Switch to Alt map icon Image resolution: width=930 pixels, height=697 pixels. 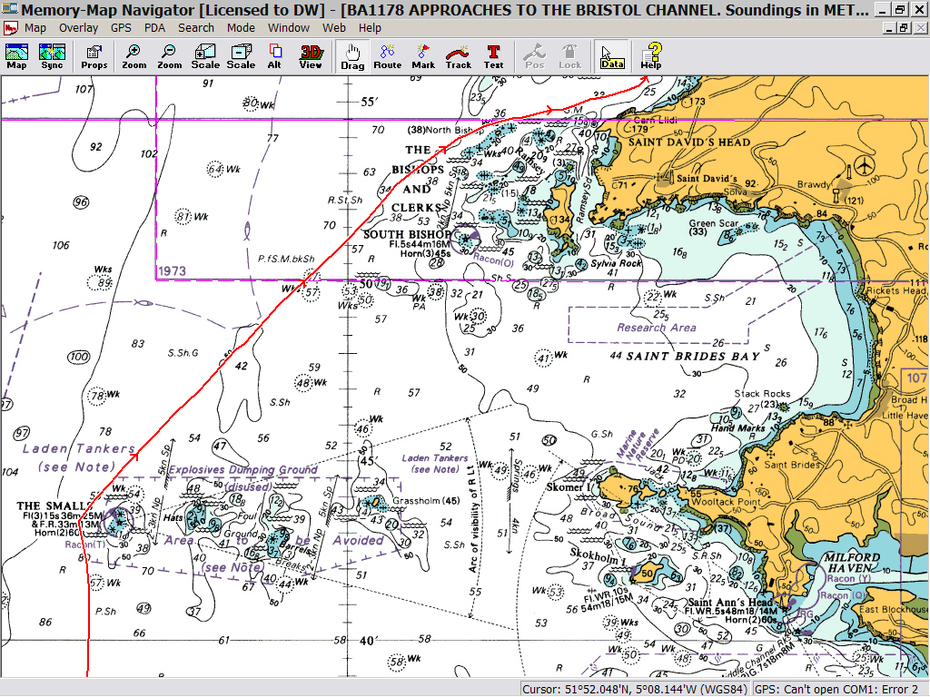click(x=274, y=57)
